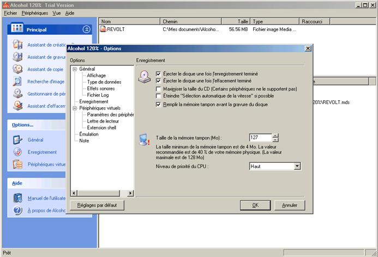Toggle Remplir la mémoire tampon checkbox
The height and width of the screenshot is (257, 378).
[158, 105]
